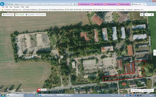The image size is (156, 97).
Task: Close the Klecany Mapy.cz tab
Action: (143, 4)
